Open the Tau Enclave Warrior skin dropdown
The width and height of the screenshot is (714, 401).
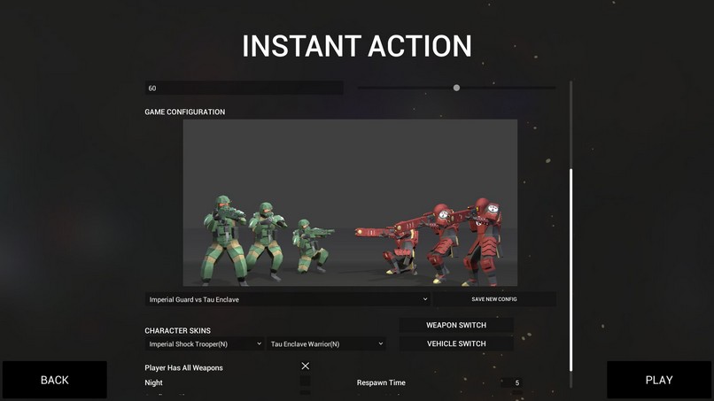point(326,343)
